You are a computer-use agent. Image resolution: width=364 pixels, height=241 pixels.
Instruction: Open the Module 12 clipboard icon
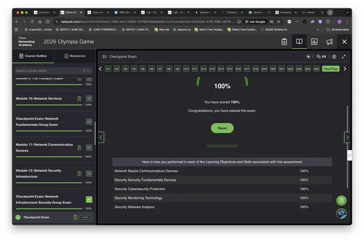79,174
